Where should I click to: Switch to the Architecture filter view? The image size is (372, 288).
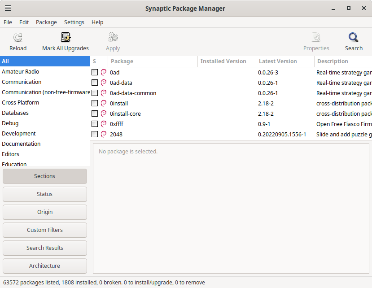pyautogui.click(x=45, y=266)
